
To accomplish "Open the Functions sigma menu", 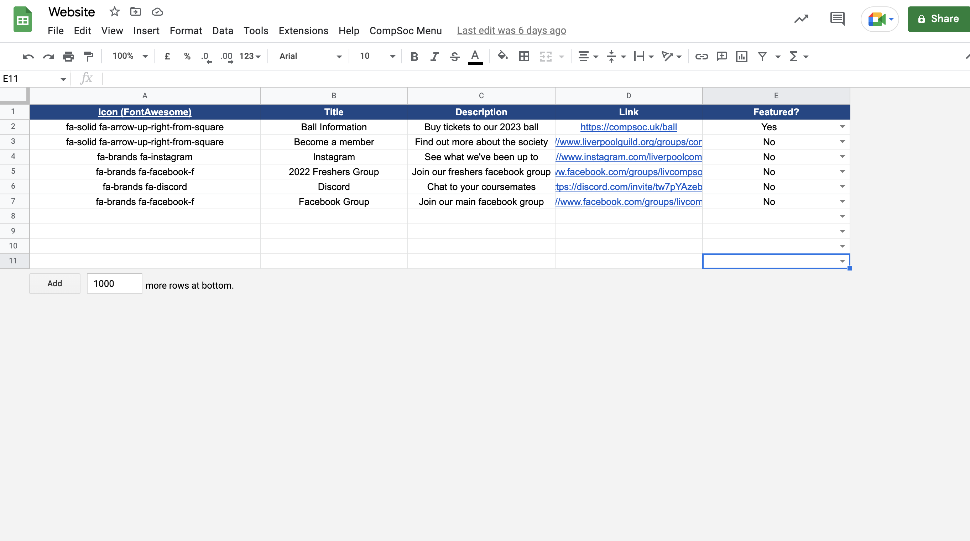I will click(799, 57).
